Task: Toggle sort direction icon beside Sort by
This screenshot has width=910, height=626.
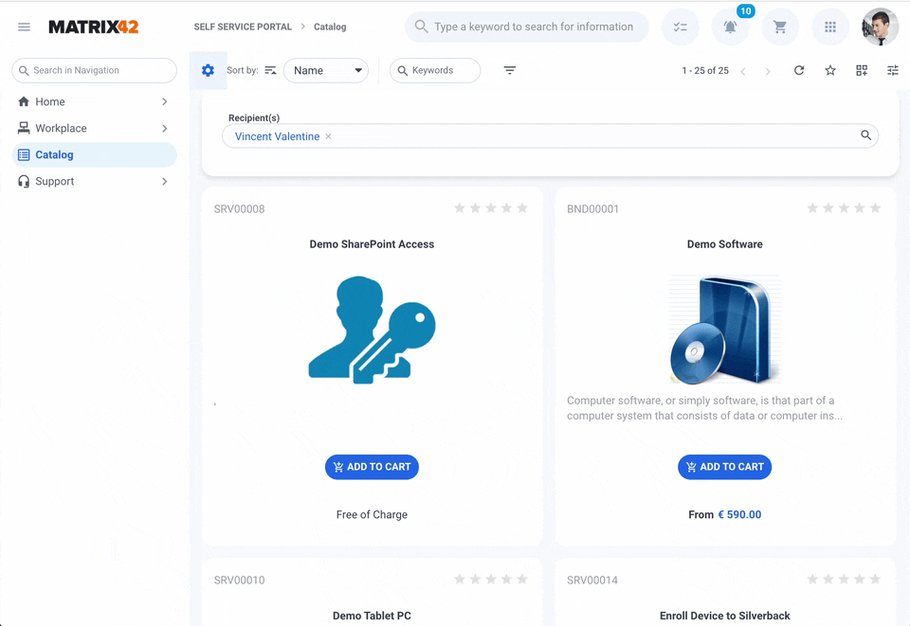Action: (x=270, y=70)
